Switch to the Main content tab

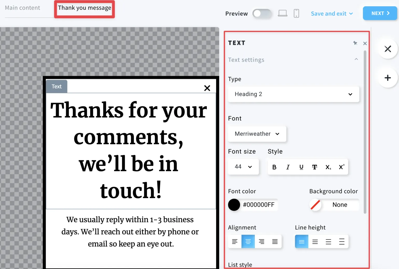pyautogui.click(x=22, y=8)
